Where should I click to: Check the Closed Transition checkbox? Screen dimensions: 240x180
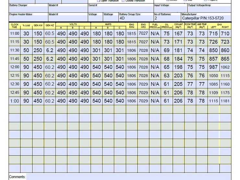tap(123, 1)
